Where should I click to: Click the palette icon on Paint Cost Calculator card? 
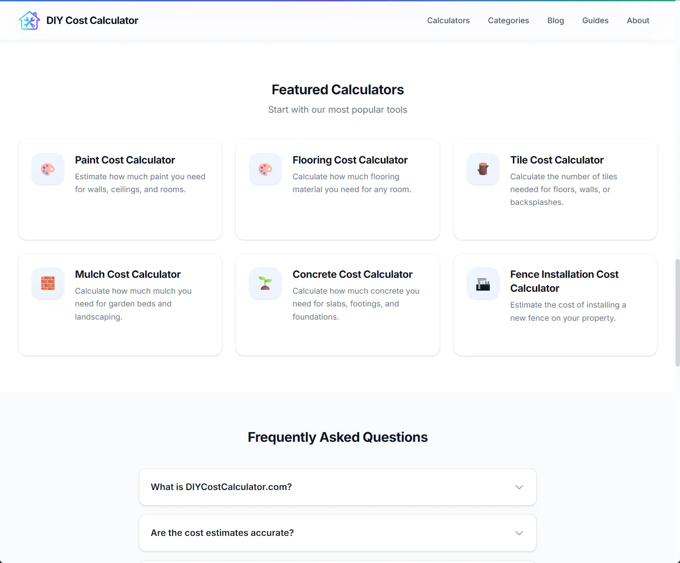pos(48,169)
